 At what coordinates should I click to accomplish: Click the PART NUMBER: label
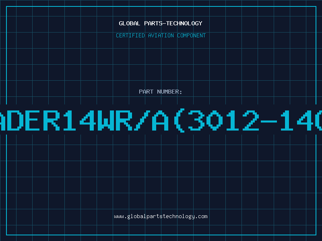[160, 92]
